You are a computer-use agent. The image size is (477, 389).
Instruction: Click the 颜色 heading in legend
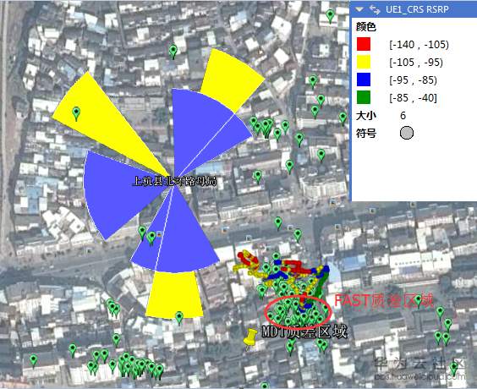pyautogui.click(x=366, y=27)
